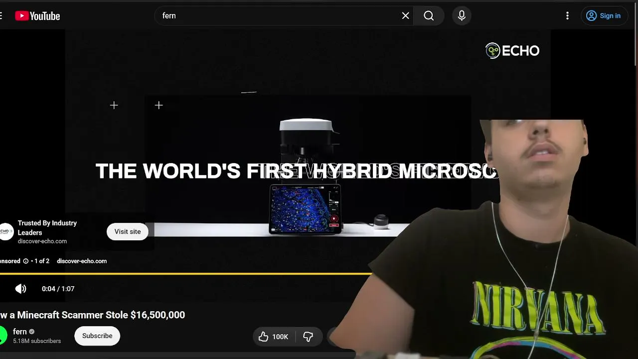Visit the advertiser's site
Viewport: 638px width, 359px height.
pos(128,231)
